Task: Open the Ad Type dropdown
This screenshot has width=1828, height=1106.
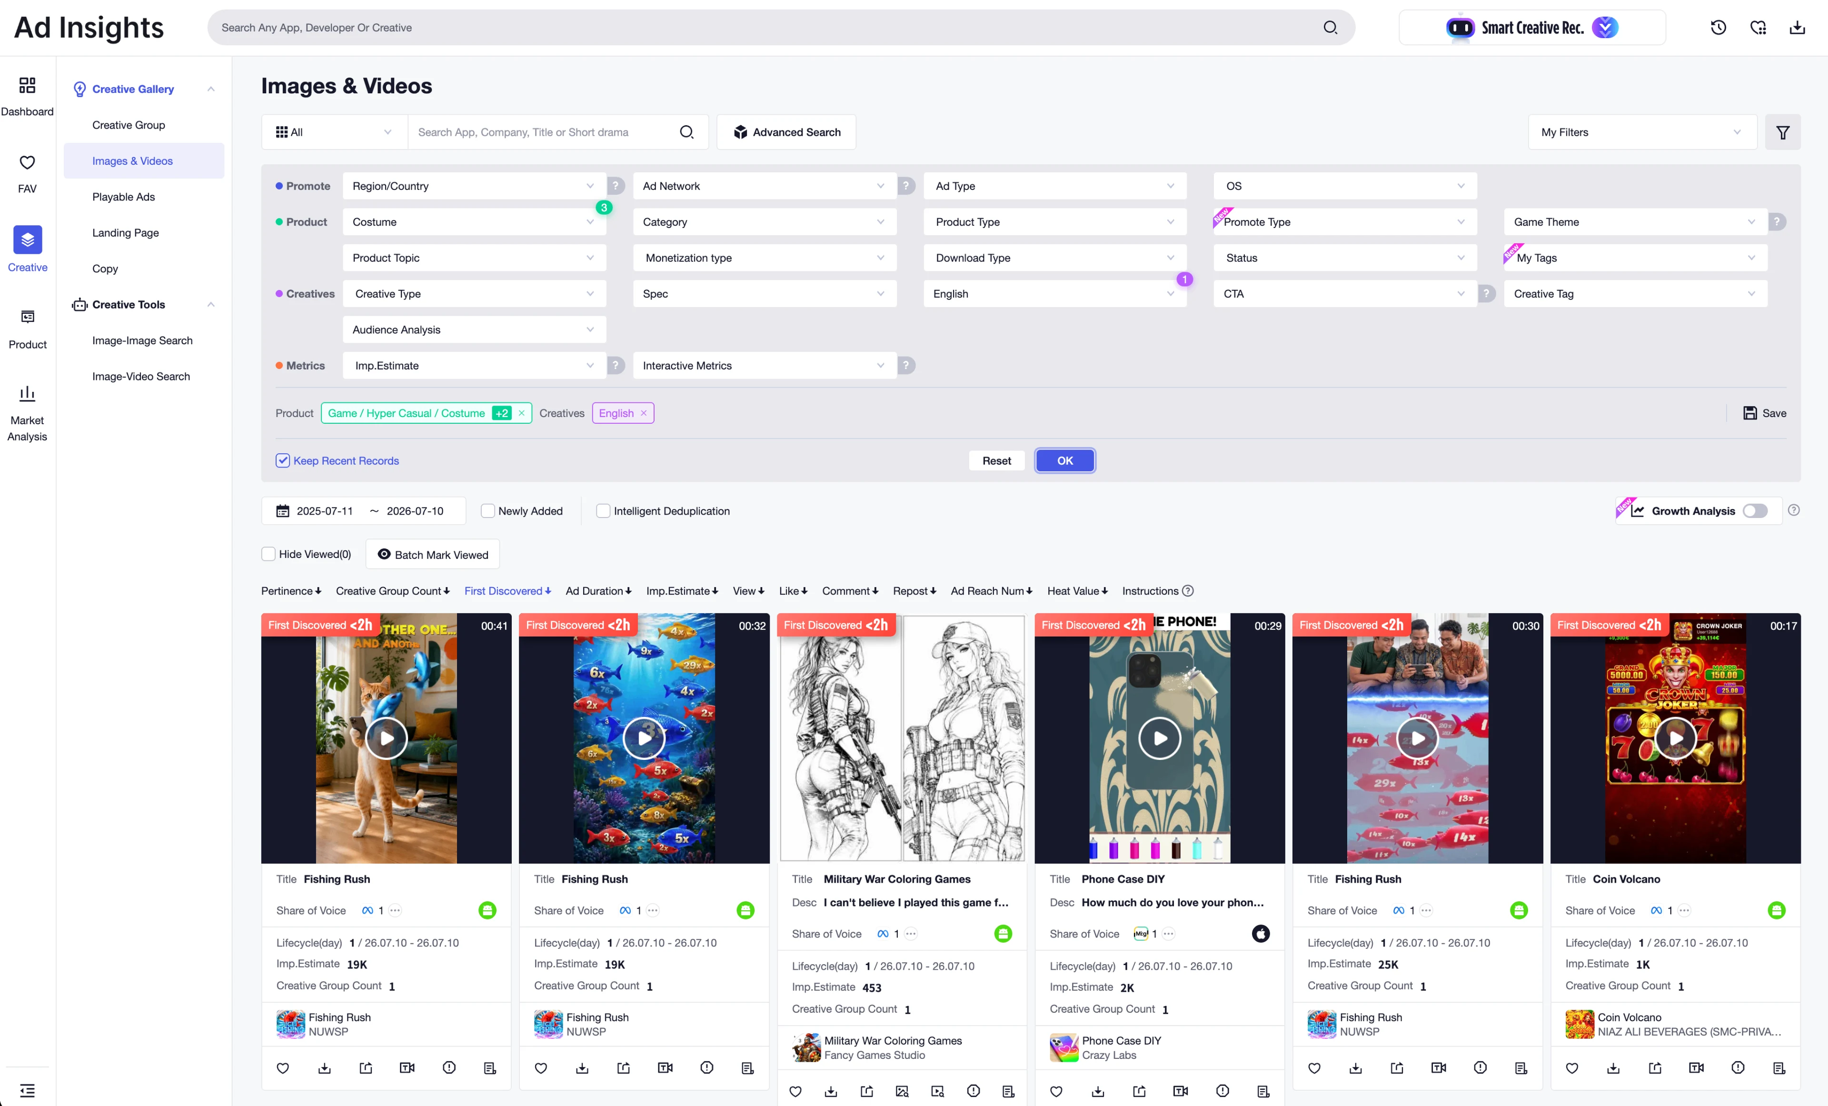Action: [1054, 186]
